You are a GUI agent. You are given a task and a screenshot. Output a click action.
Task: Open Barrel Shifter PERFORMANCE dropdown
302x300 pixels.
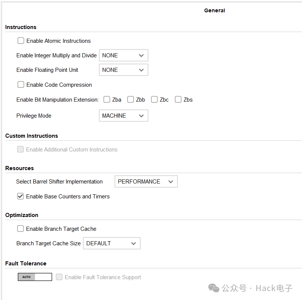tap(146, 181)
